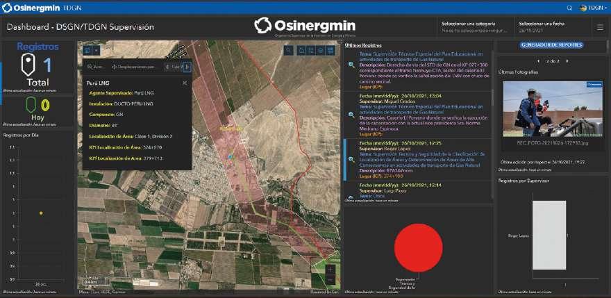The height and width of the screenshot is (298, 611).
Task: Click the map search magnifier tool
Action: (289, 50)
